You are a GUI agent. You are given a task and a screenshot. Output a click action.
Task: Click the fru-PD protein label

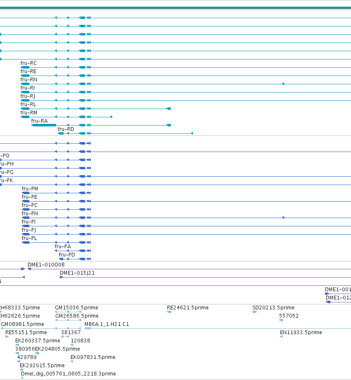[x=67, y=254]
